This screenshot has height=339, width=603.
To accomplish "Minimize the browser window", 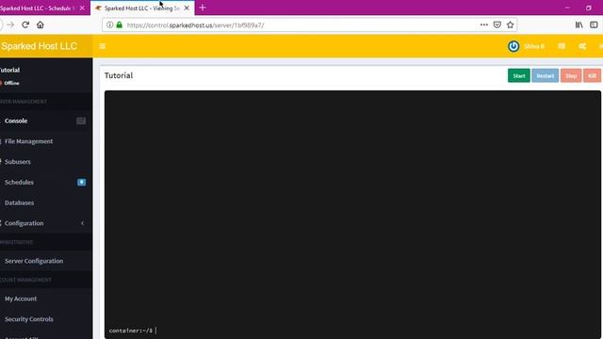I will click(567, 8).
